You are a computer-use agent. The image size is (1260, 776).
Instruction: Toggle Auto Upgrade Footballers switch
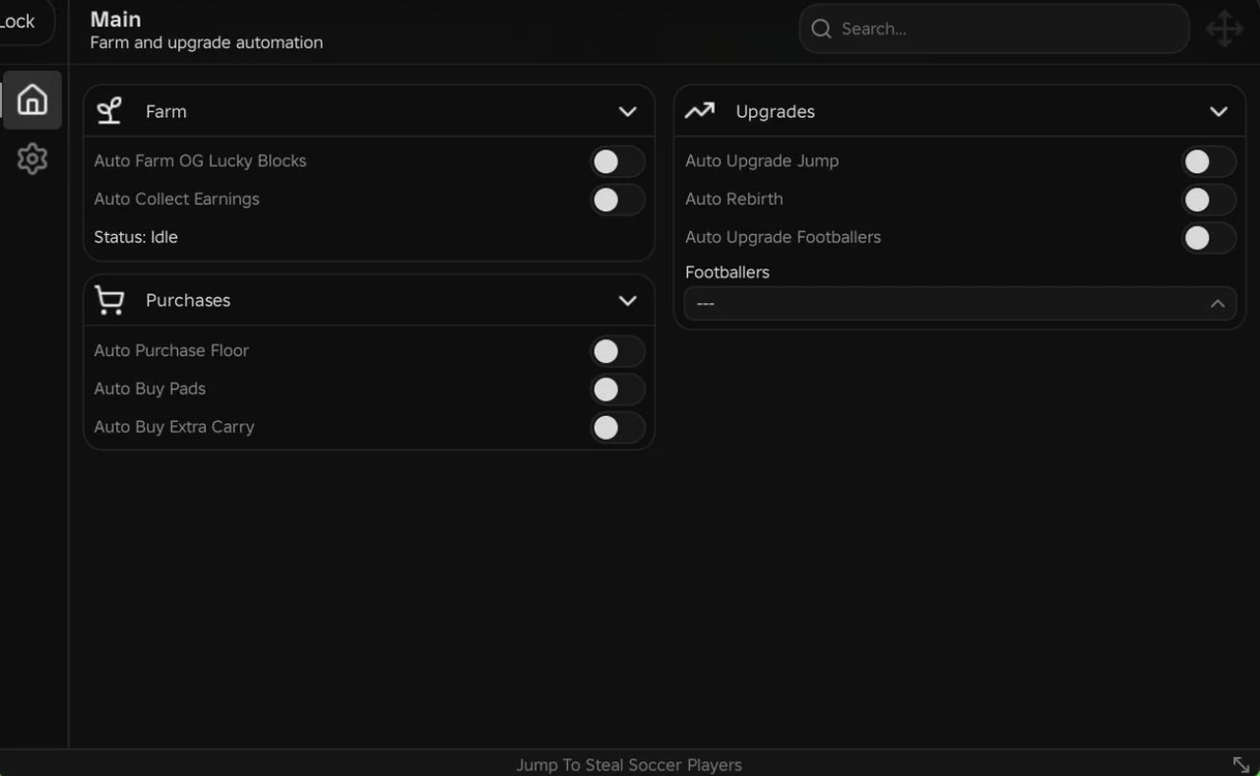[1209, 237]
